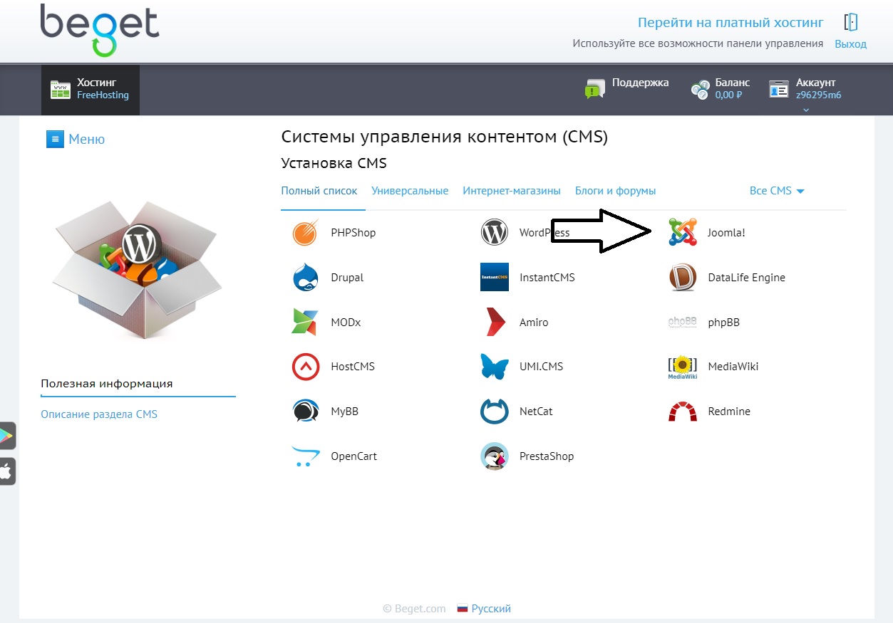Click the PrestaShop text label
The height and width of the screenshot is (623, 893).
pos(547,456)
